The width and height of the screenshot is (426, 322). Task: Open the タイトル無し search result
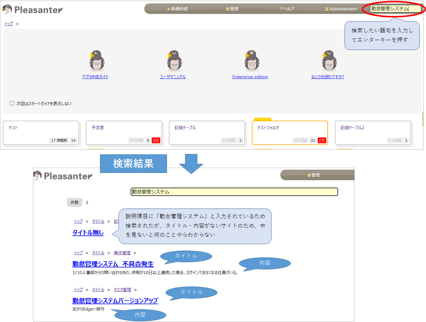pyautogui.click(x=88, y=233)
